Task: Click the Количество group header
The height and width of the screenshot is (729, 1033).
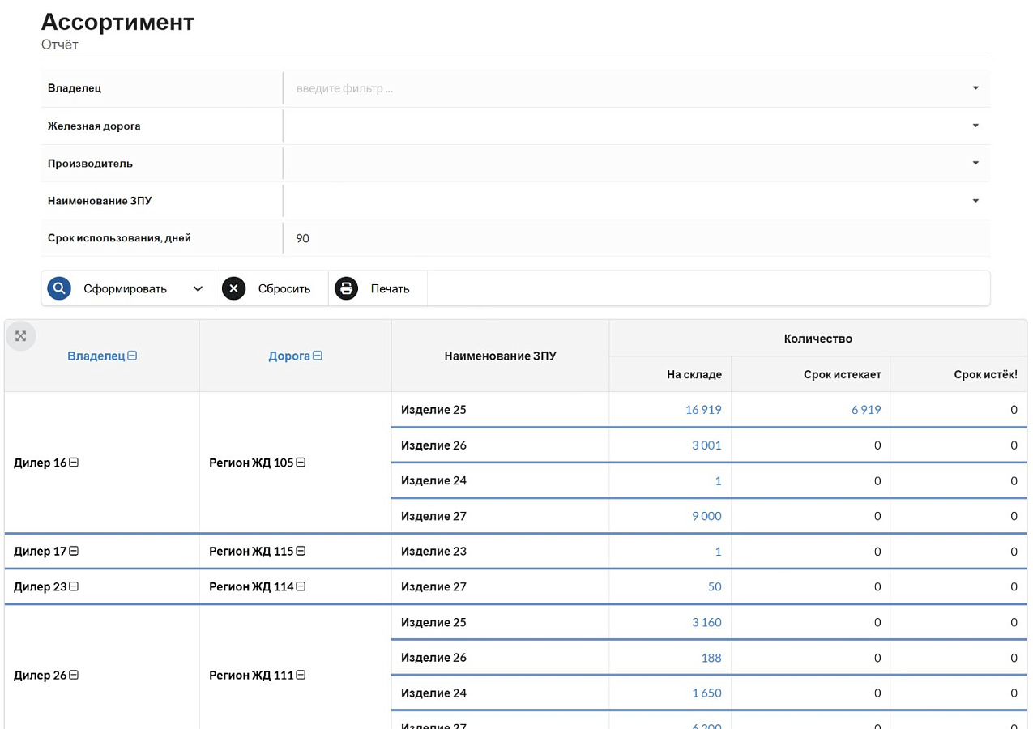Action: pyautogui.click(x=818, y=339)
